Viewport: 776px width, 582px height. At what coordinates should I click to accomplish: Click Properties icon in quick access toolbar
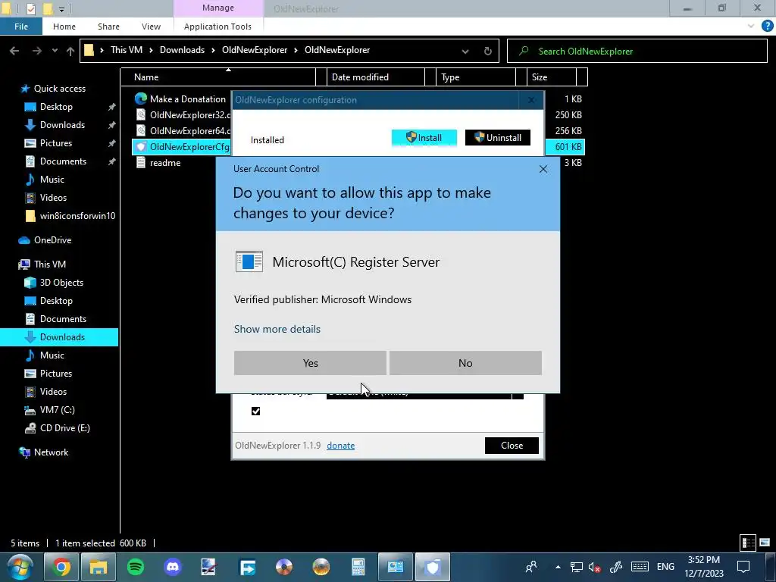(x=31, y=8)
